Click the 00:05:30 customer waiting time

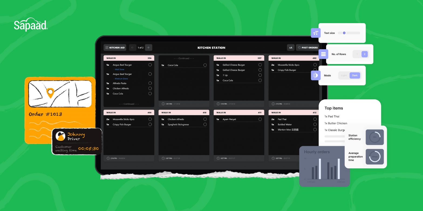[x=88, y=149]
